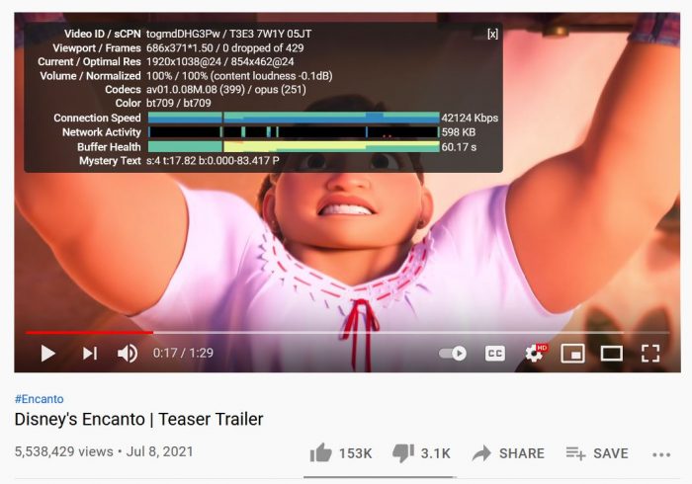Viewport: 692px width, 484px height.
Task: Click the 0:17 / 1:29 time display
Action: click(183, 353)
